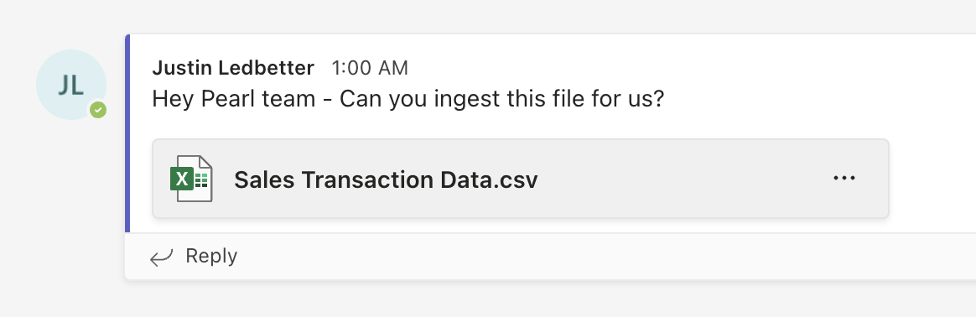Viewport: 976px width, 317px height.
Task: Click the letters 'JL' inside the avatar
Action: pos(71,86)
